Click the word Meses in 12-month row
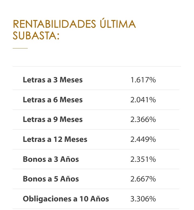 pos(76,139)
